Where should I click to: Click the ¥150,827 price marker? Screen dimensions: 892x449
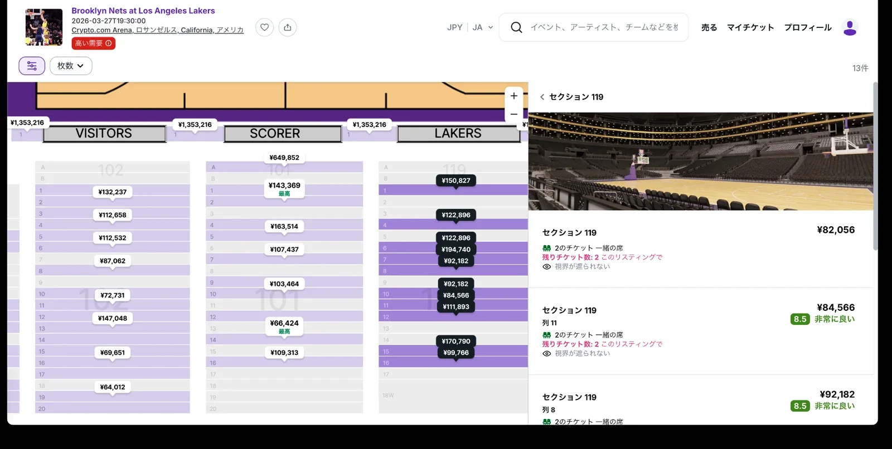pos(456,180)
